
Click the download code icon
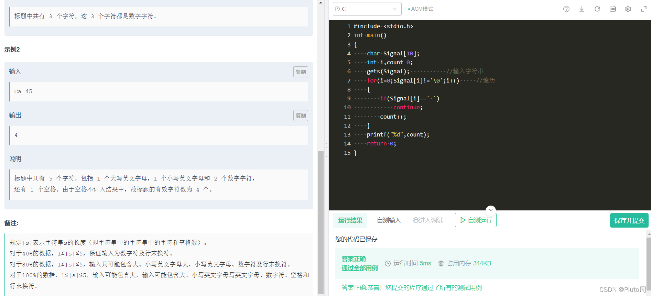coord(582,9)
